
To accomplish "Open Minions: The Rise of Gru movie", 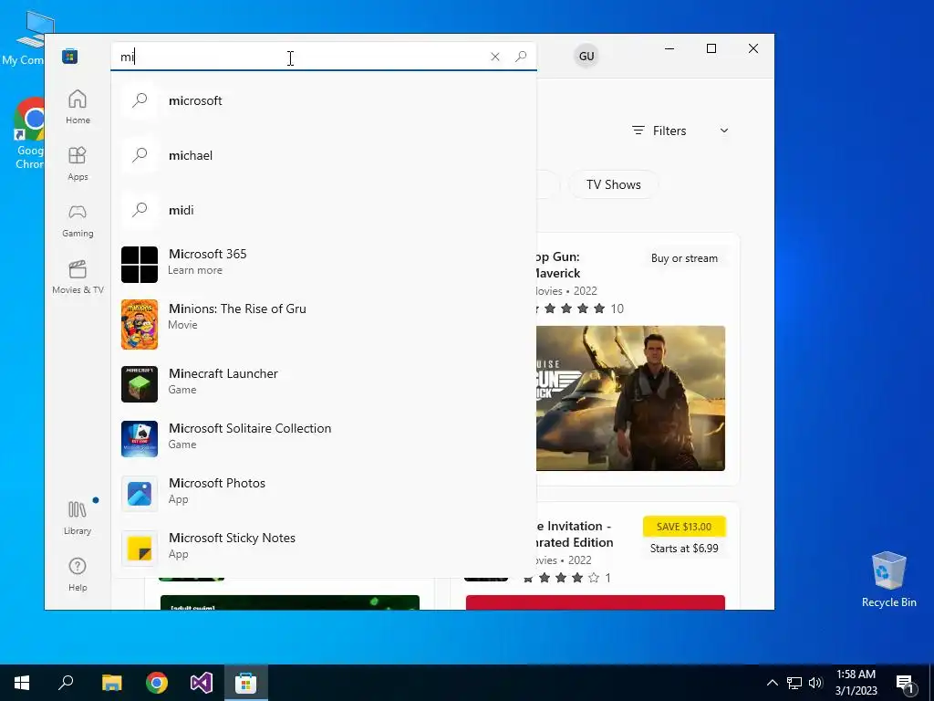I will coord(324,324).
